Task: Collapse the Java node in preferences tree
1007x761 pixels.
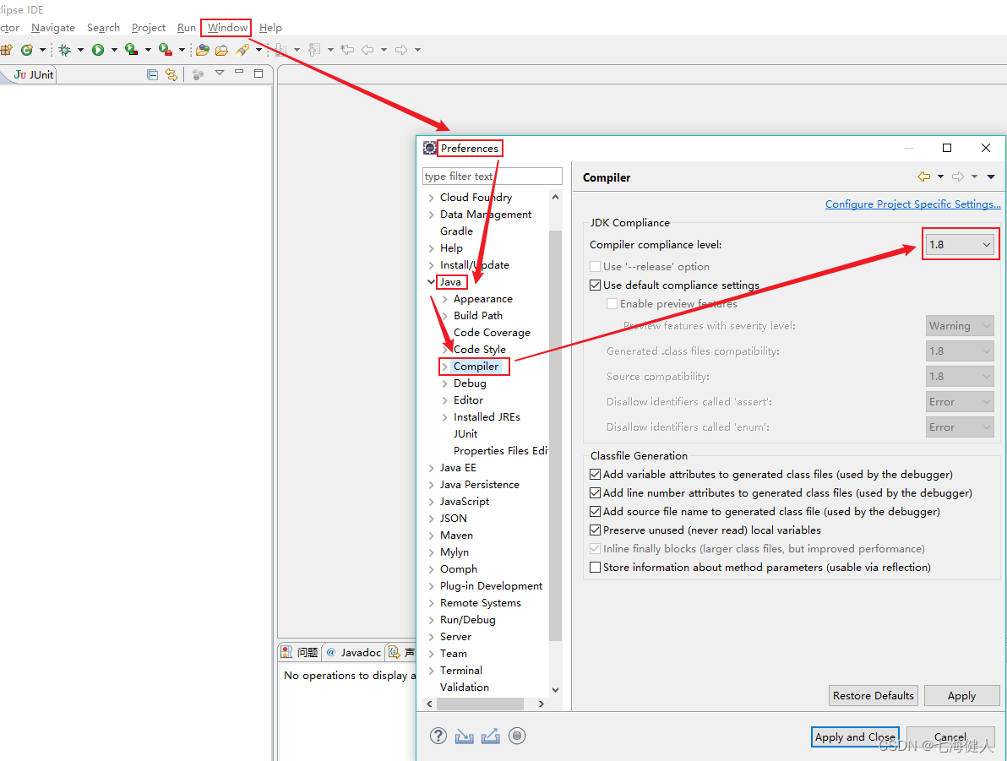Action: pos(431,282)
